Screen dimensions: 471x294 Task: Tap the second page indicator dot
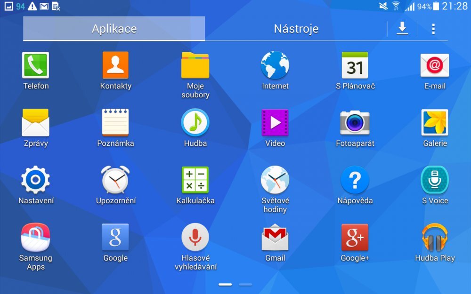click(x=245, y=285)
